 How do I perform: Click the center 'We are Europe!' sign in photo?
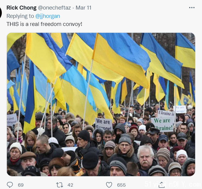point(104,124)
